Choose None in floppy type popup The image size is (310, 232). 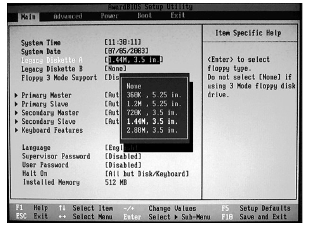[x=134, y=86]
